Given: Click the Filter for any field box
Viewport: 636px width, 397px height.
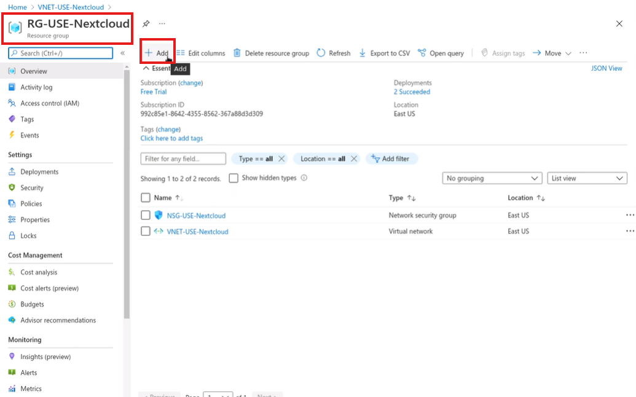Looking at the screenshot, I should (x=183, y=159).
